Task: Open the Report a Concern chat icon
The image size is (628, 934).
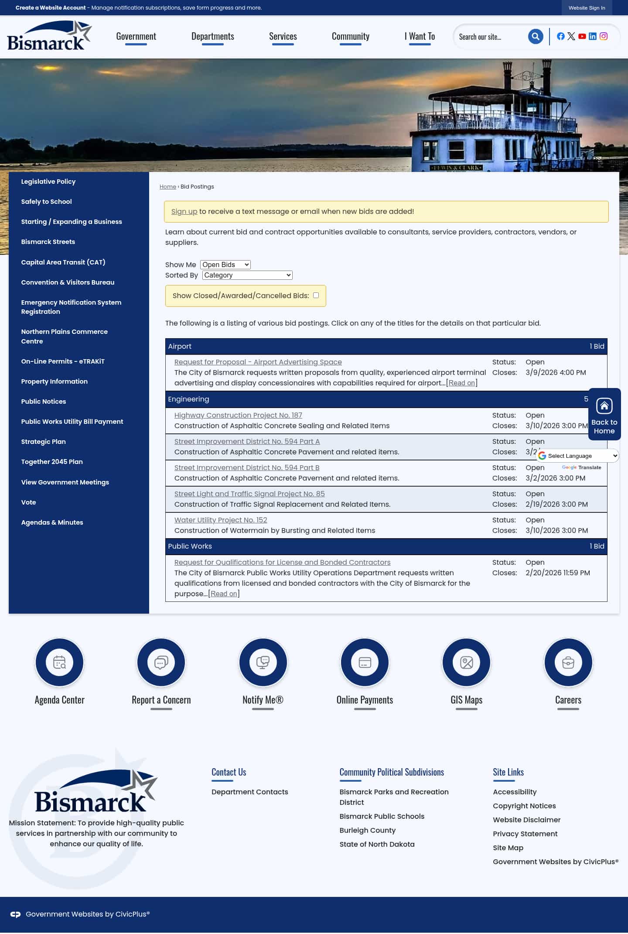Action: tap(161, 662)
